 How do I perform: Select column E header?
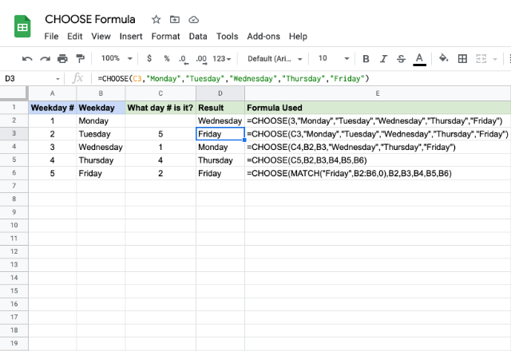pyautogui.click(x=378, y=93)
